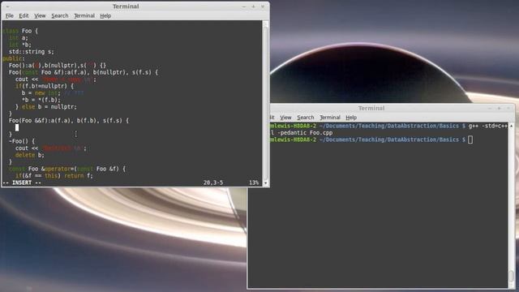Click the '-- INSERT --' mode indicator
The image size is (519, 292).
[22, 182]
